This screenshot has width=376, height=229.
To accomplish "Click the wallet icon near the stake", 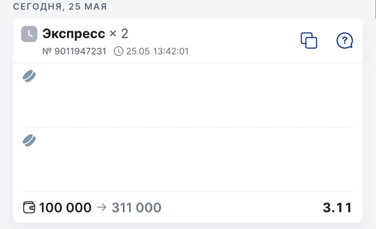I will click(x=29, y=207).
